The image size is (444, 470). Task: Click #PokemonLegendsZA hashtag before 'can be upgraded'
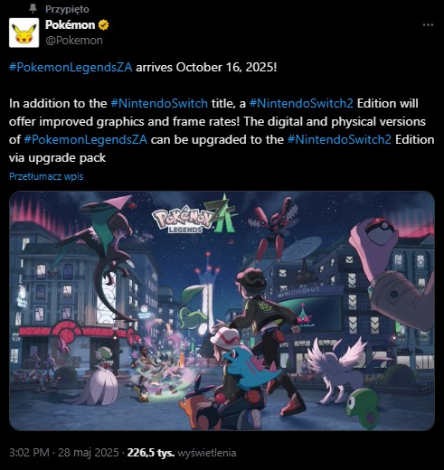coord(85,139)
